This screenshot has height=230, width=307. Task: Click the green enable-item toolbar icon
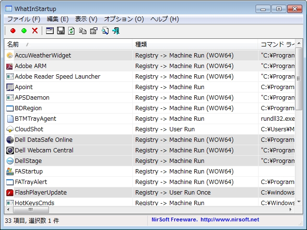point(24,31)
